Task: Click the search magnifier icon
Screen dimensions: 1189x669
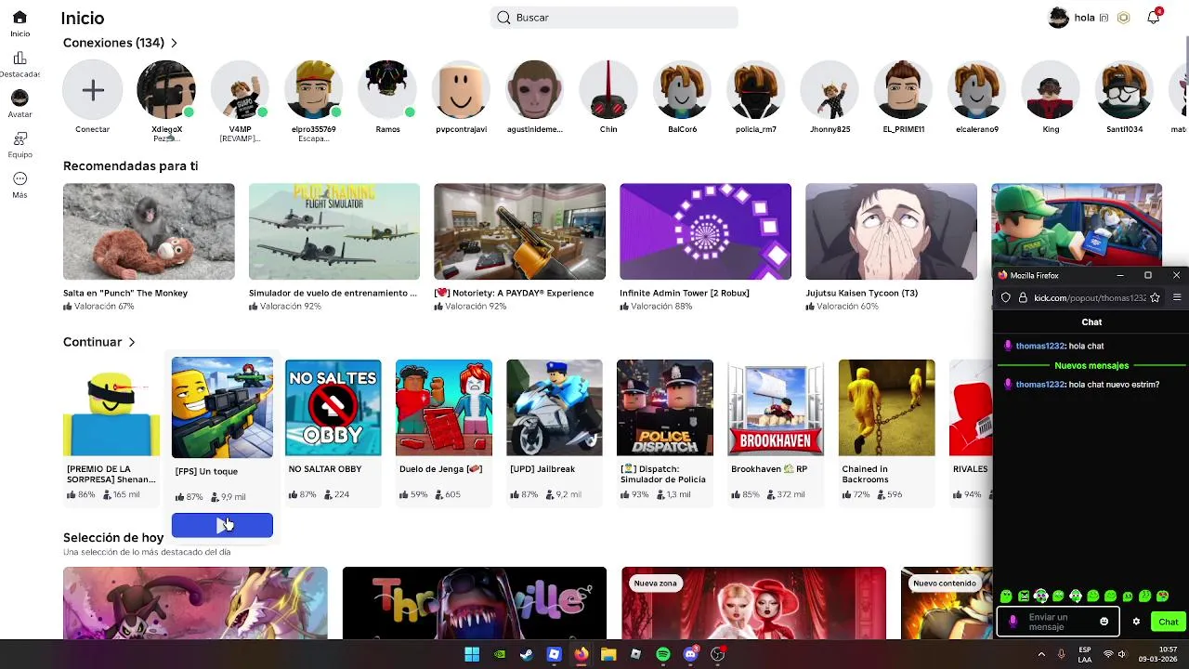Action: point(503,18)
